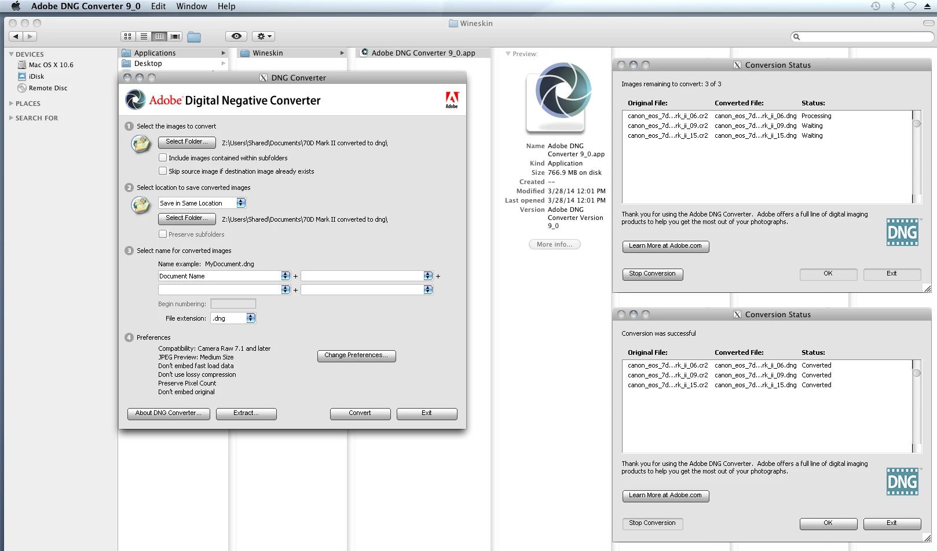Click the Adobe logo in DNG Converter

452,100
